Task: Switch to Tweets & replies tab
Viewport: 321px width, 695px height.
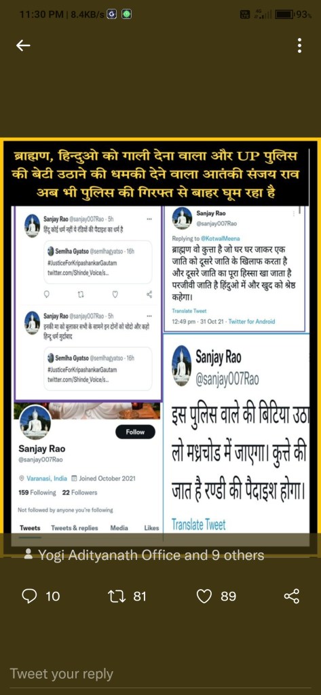Action: (75, 528)
